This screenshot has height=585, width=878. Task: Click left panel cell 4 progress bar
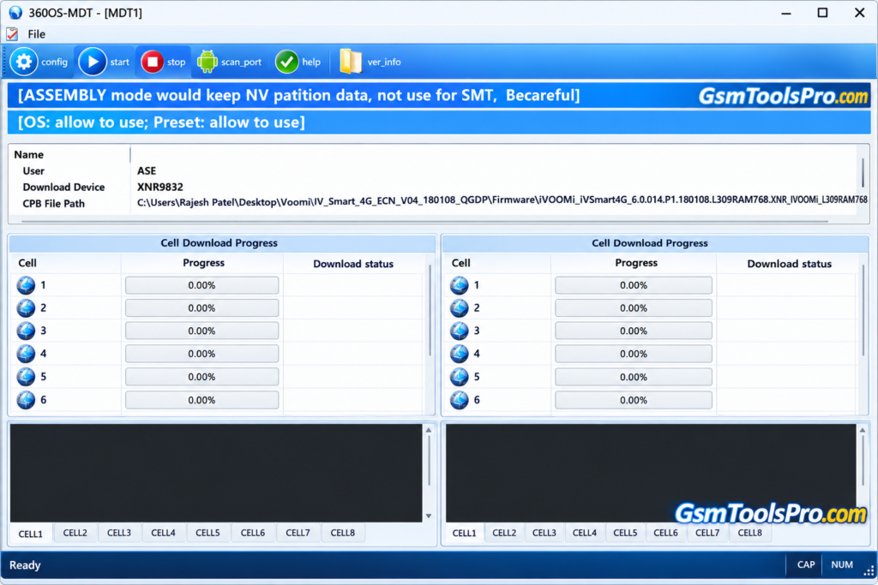[x=202, y=354]
